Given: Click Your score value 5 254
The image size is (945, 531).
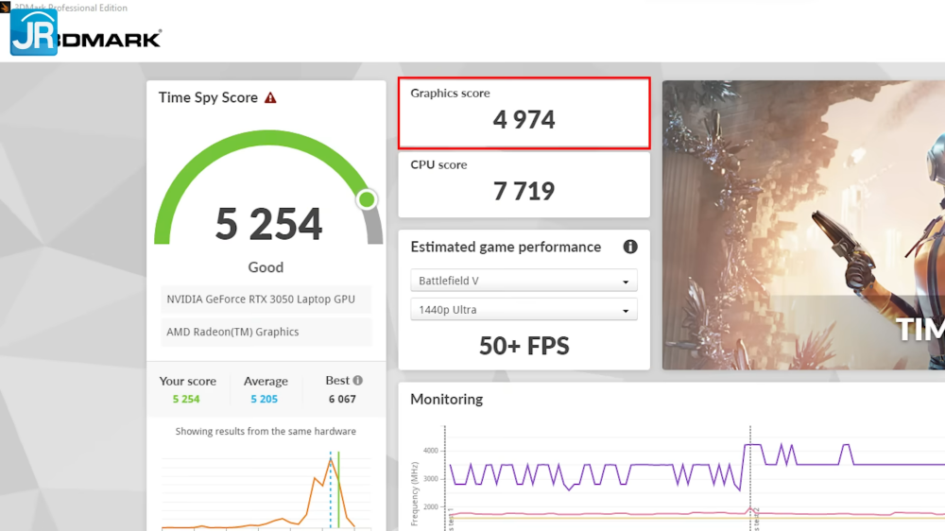Looking at the screenshot, I should click(x=186, y=400).
